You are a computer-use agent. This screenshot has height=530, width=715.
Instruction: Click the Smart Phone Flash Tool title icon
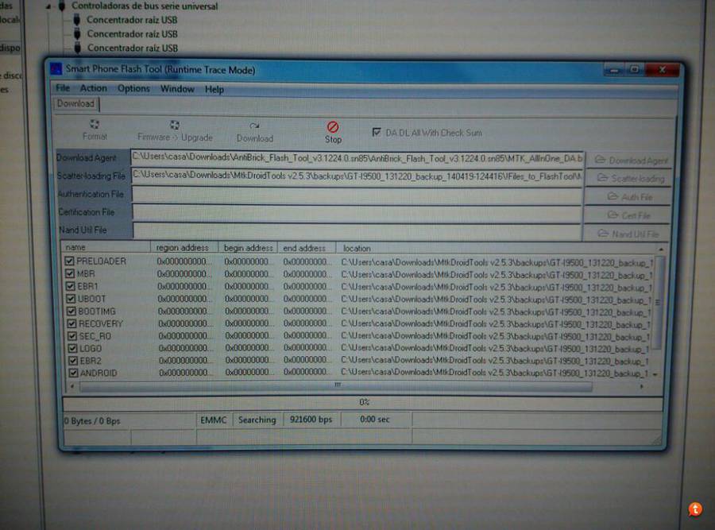56,69
